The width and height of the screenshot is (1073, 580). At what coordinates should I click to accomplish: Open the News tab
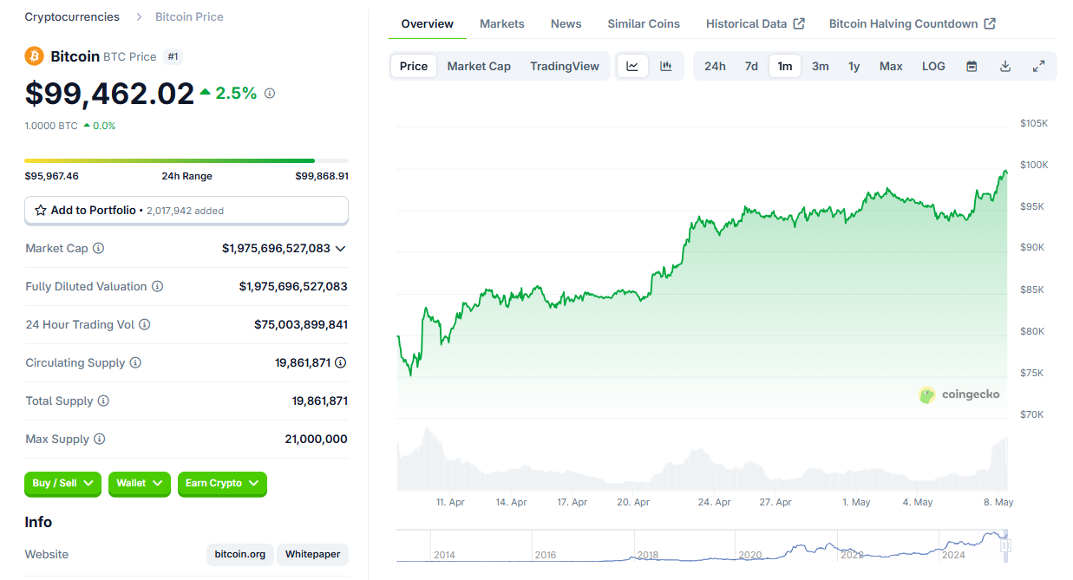coord(566,23)
